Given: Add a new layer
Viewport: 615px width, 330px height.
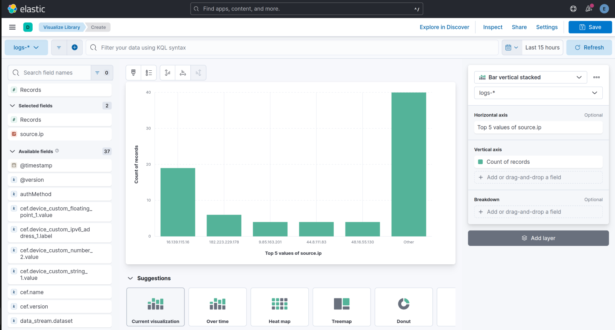Looking at the screenshot, I should click(x=538, y=238).
